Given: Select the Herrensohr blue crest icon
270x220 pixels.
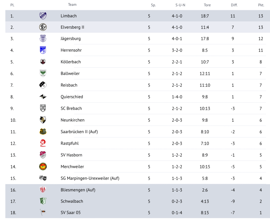Looking at the screenshot, I should 43,50.
